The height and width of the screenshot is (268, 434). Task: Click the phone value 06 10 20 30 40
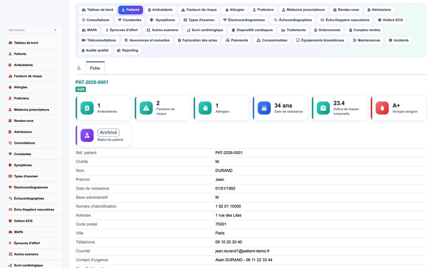click(229, 242)
